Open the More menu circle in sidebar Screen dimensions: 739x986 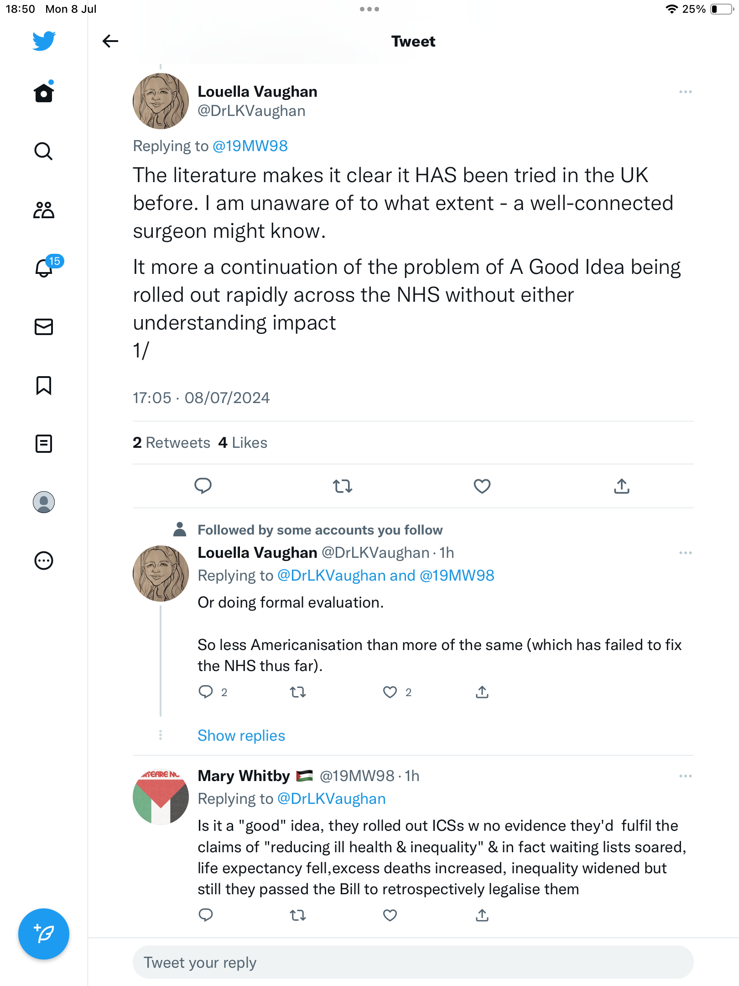(x=44, y=561)
